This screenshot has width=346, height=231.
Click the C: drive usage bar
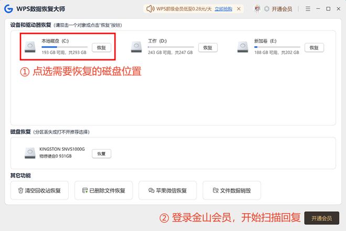64,47
